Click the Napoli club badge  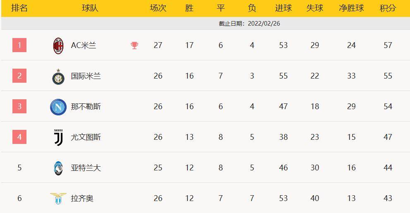point(58,107)
